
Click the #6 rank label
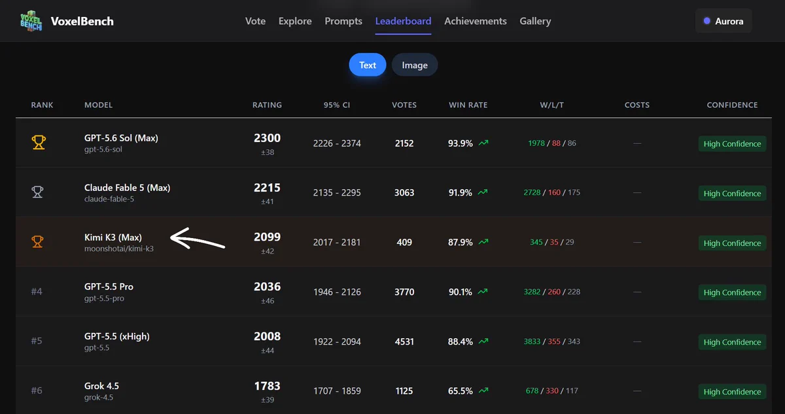point(37,391)
